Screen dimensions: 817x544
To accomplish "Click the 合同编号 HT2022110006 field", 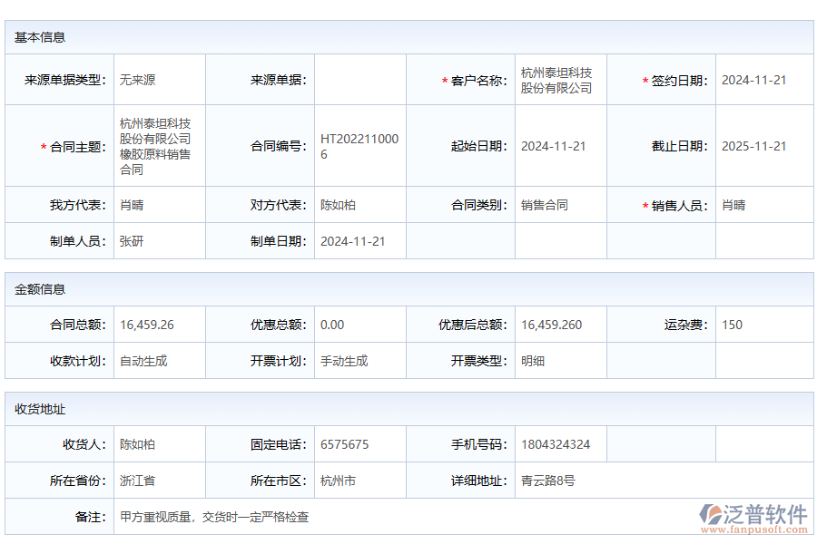I will point(359,145).
